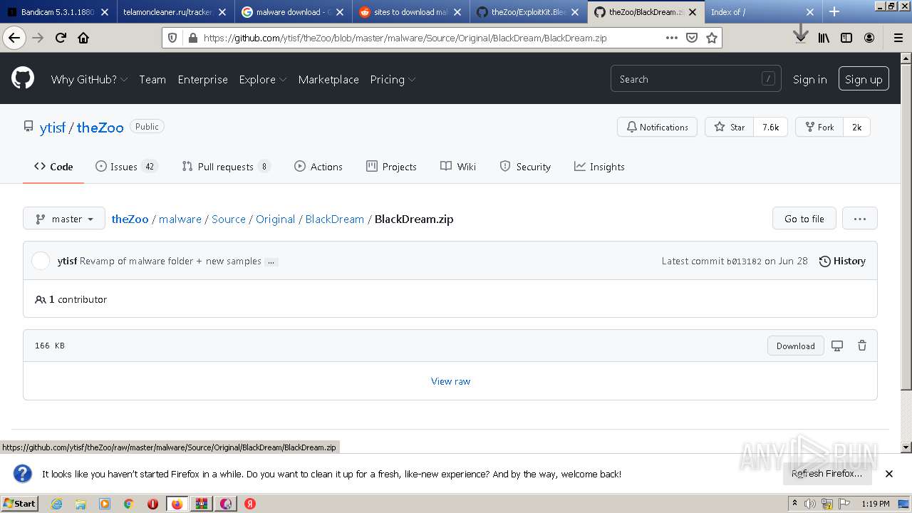
Task: Bookmark this page with the star icon
Action: [x=711, y=38]
